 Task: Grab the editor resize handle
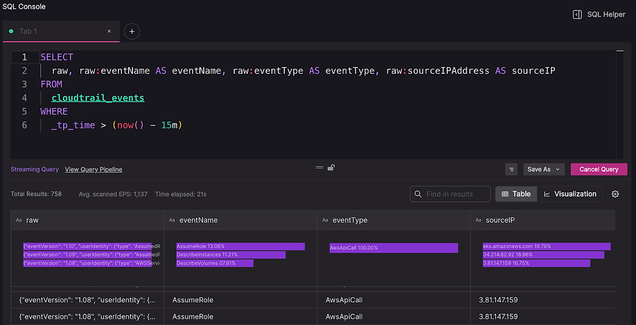coord(319,168)
